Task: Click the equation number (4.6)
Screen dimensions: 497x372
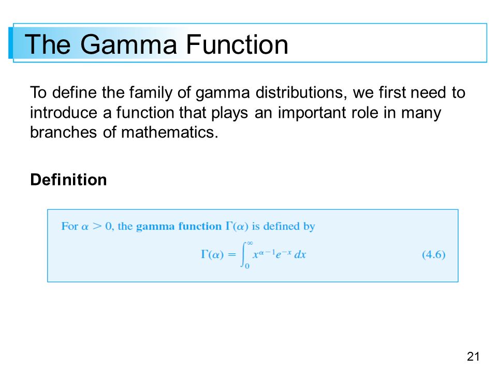Action: (x=434, y=254)
